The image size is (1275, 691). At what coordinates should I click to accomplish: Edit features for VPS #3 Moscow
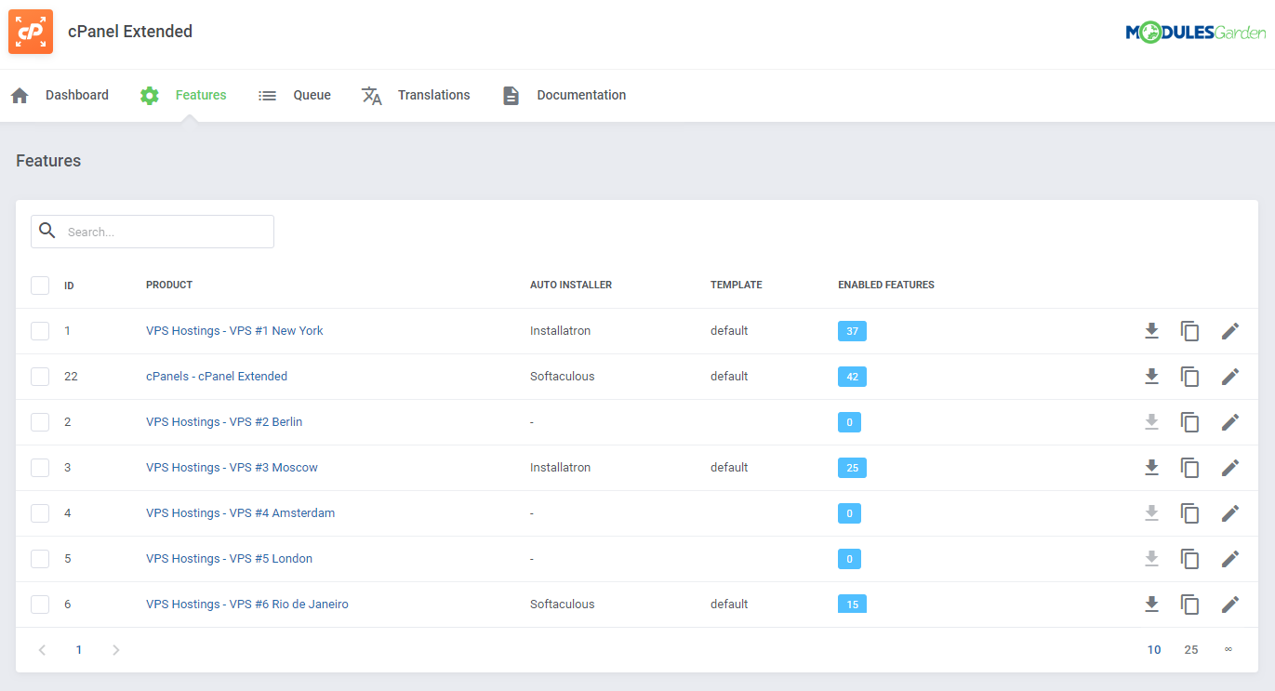pyautogui.click(x=1229, y=467)
